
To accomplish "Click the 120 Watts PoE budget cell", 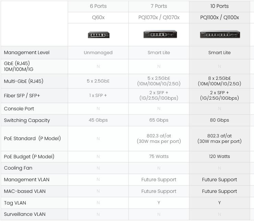I will click(x=220, y=157).
